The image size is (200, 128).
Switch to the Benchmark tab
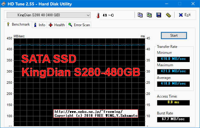(18, 24)
